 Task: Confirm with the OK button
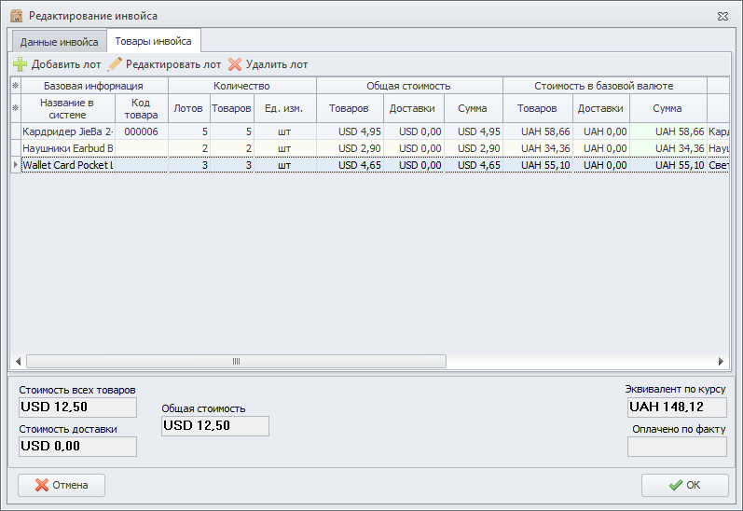coord(684,485)
